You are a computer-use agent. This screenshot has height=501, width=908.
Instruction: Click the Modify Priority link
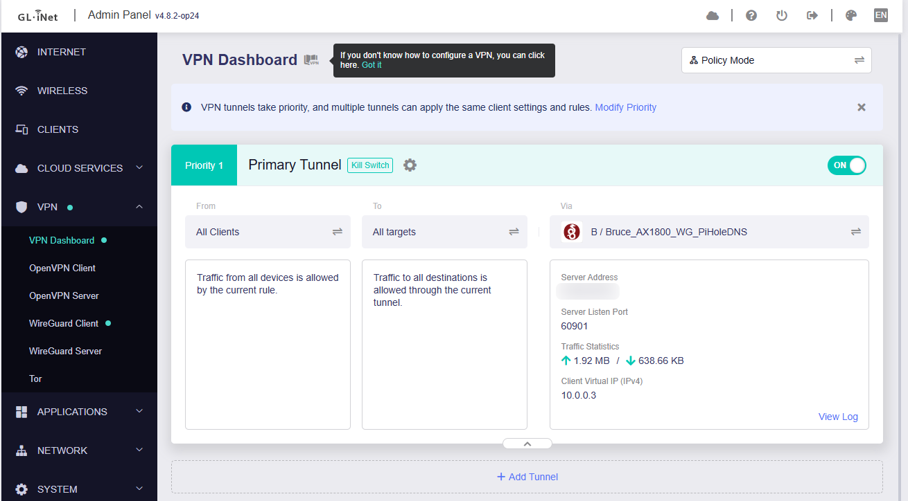[625, 107]
